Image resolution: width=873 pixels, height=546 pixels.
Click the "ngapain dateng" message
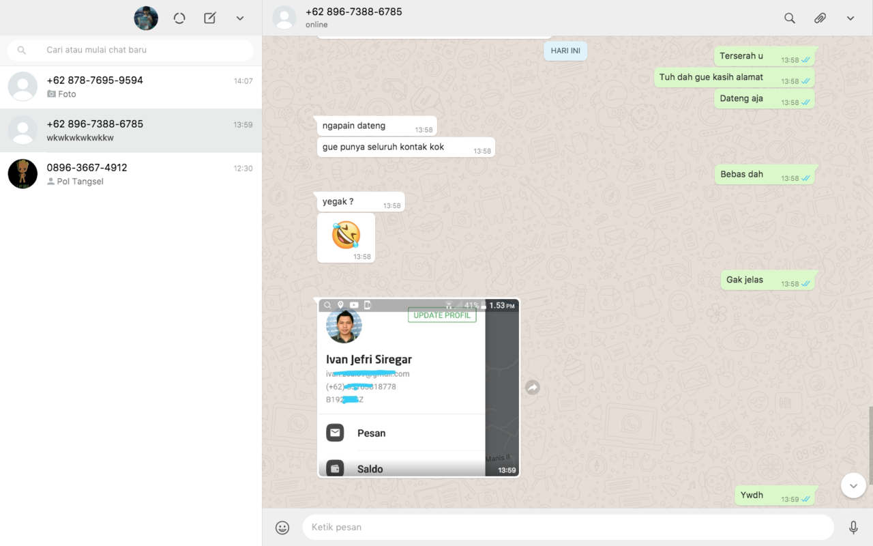click(377, 126)
